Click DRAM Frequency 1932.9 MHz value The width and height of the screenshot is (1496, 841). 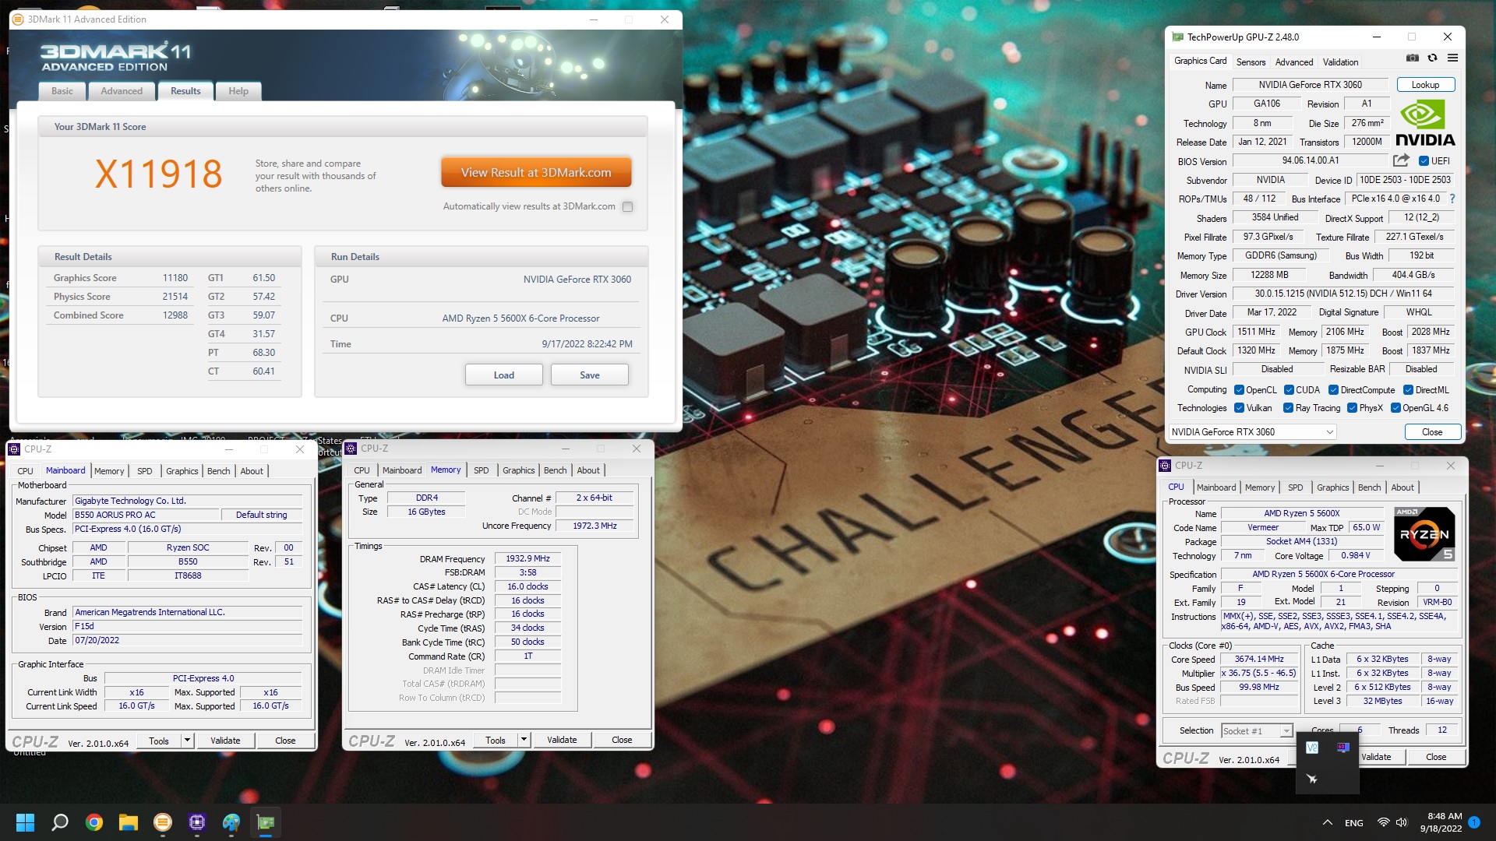[527, 558]
